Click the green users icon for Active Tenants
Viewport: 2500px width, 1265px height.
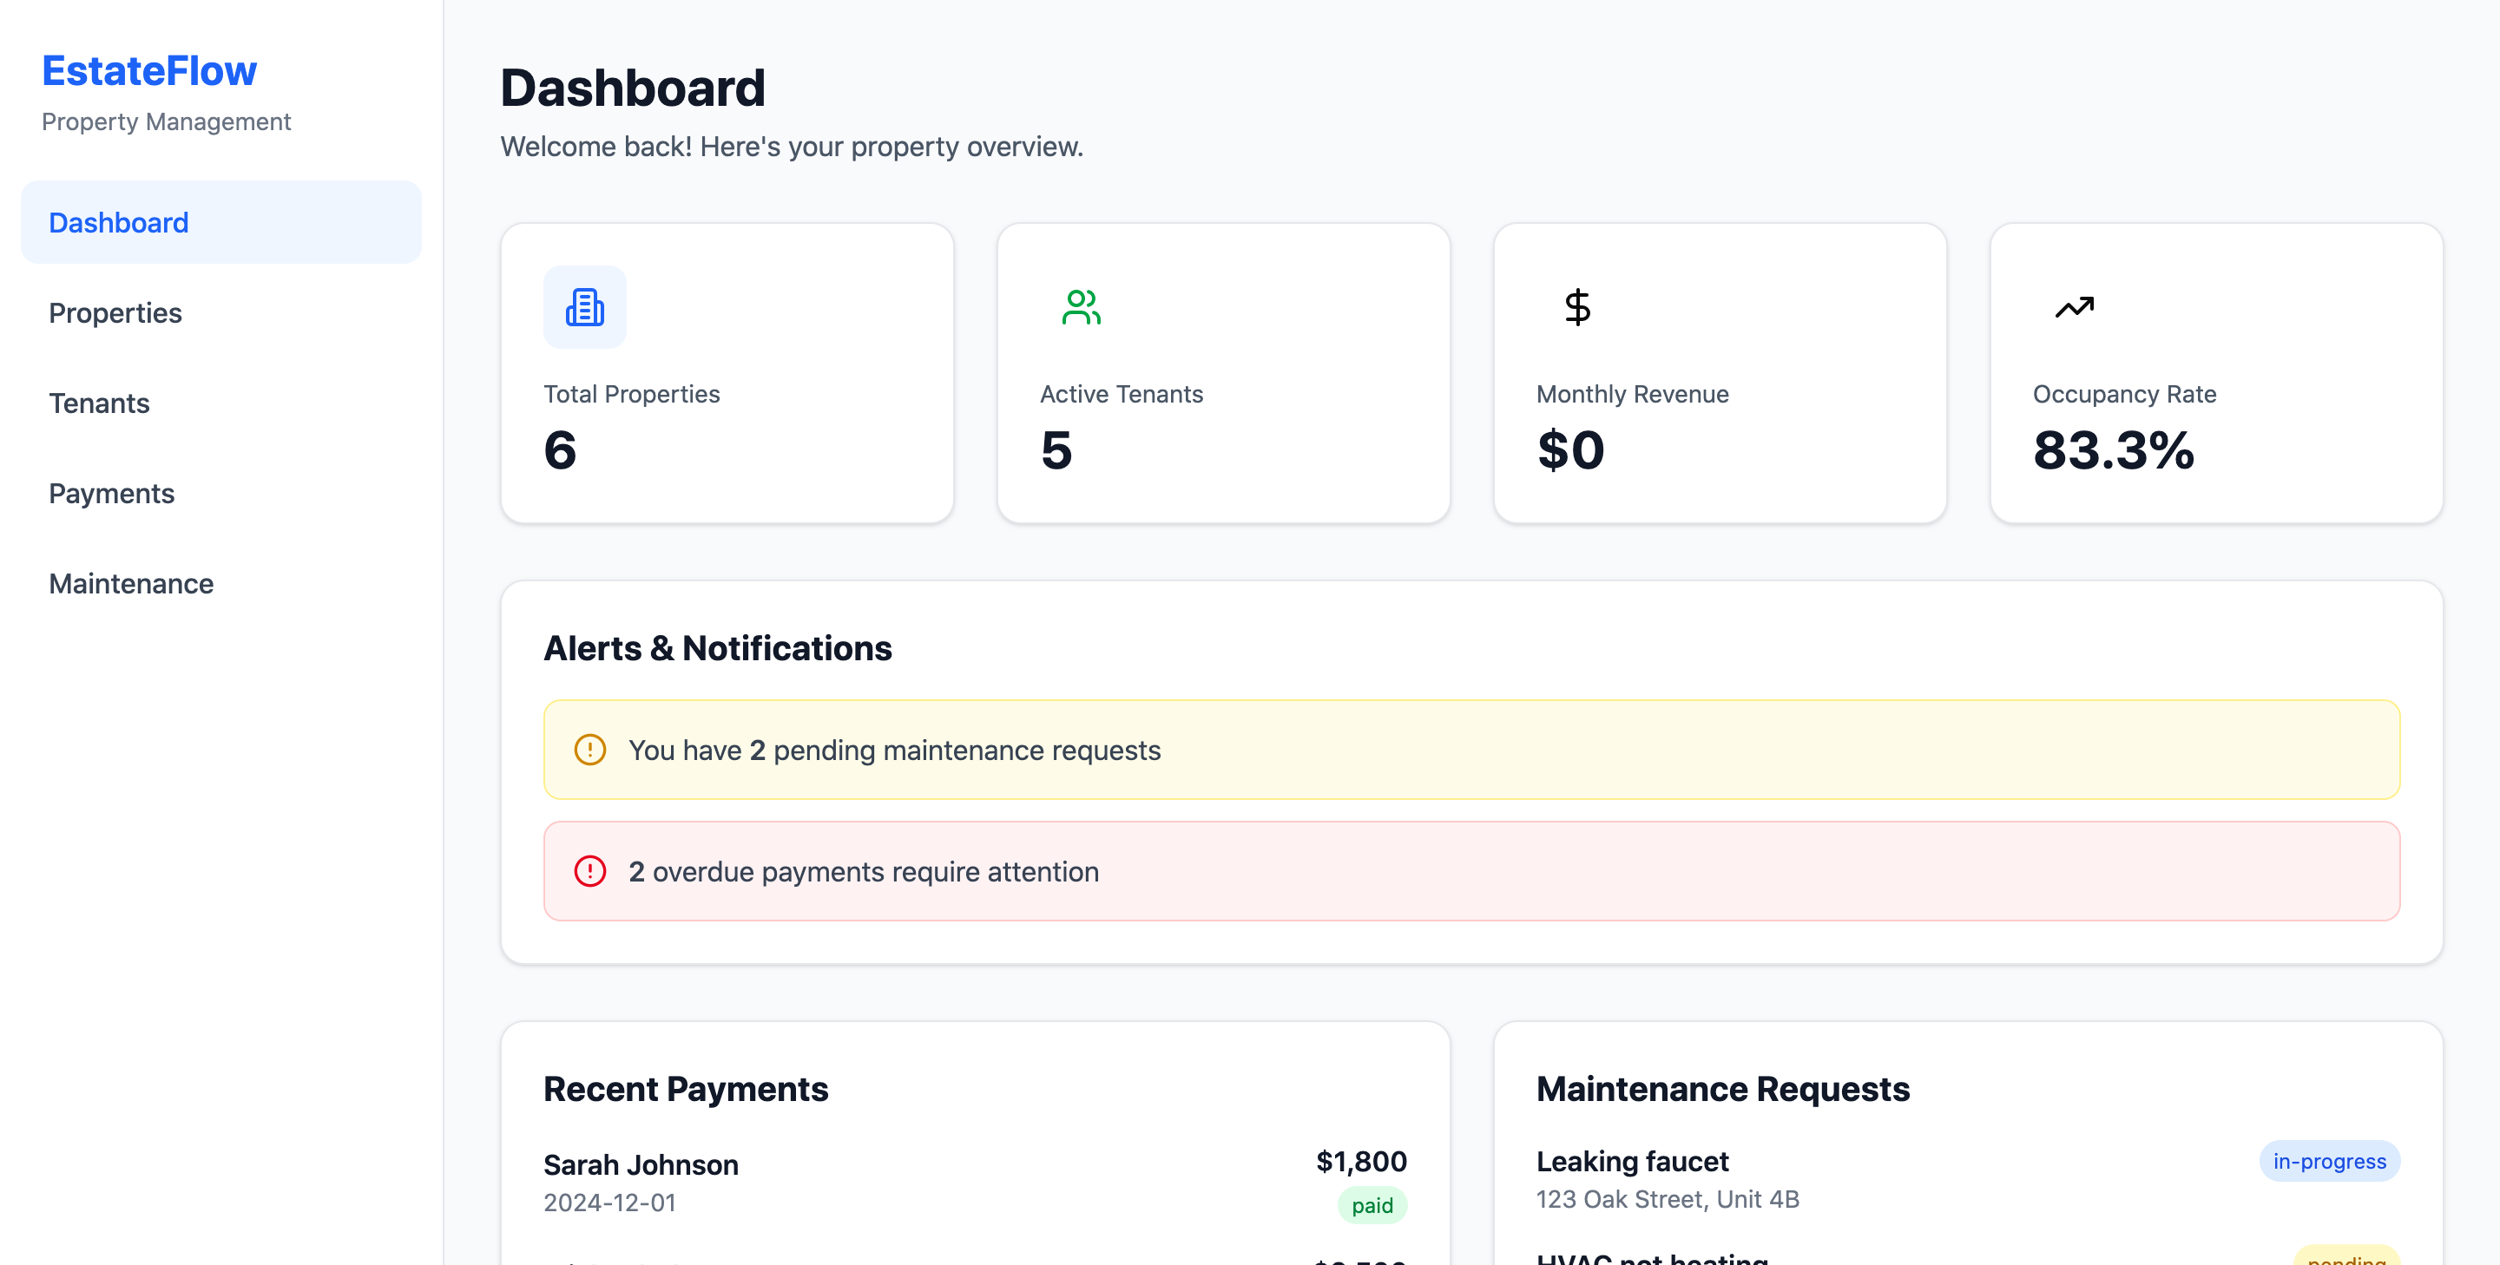pyautogui.click(x=1080, y=307)
